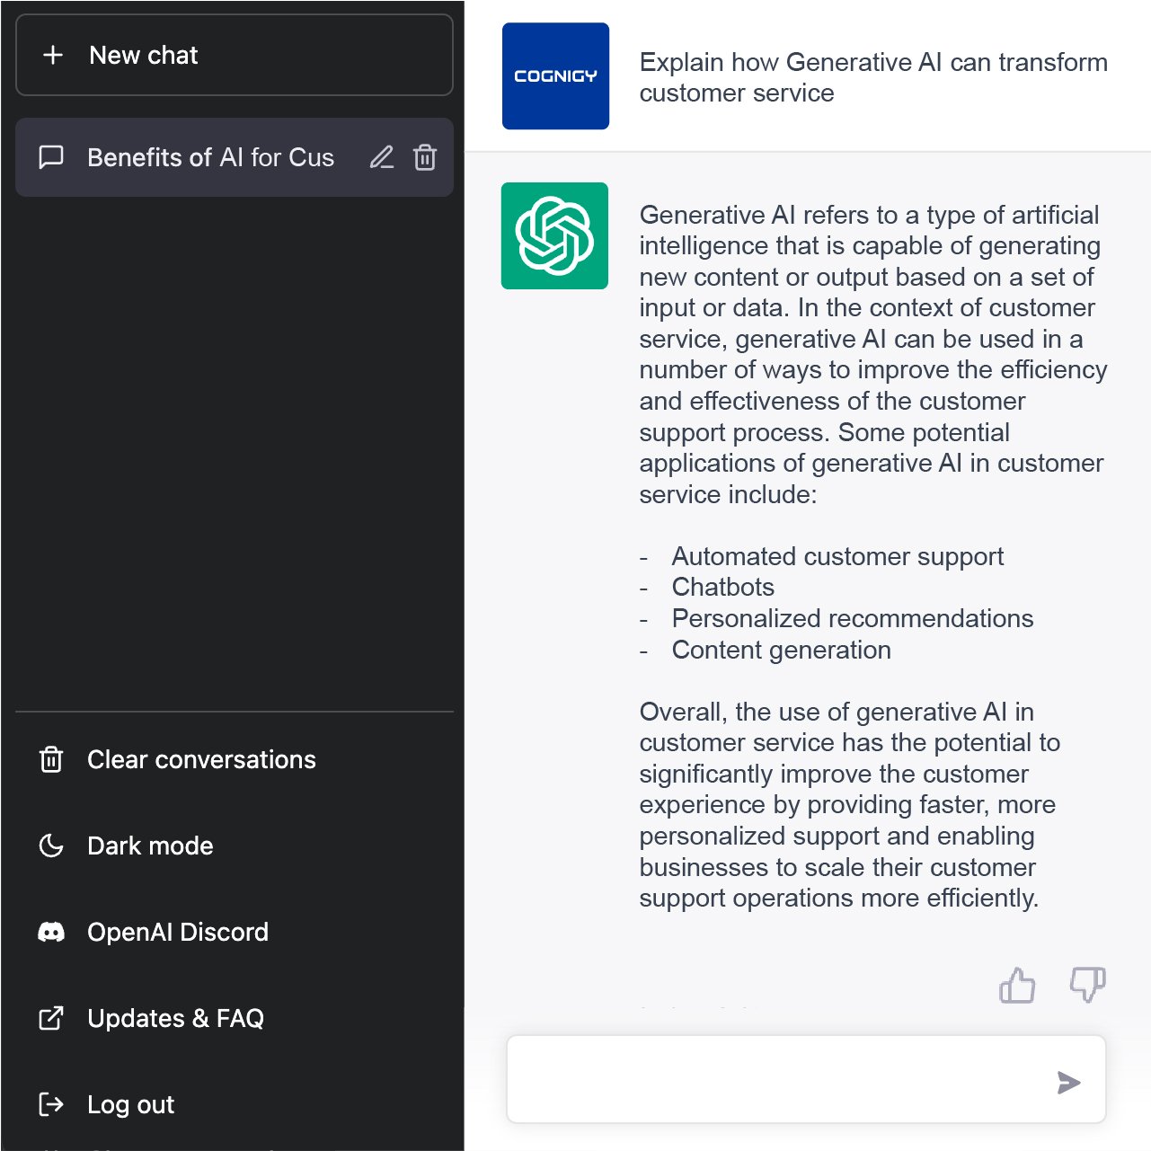Click Clear conversations
Viewport: 1151px width, 1151px height.
point(201,759)
